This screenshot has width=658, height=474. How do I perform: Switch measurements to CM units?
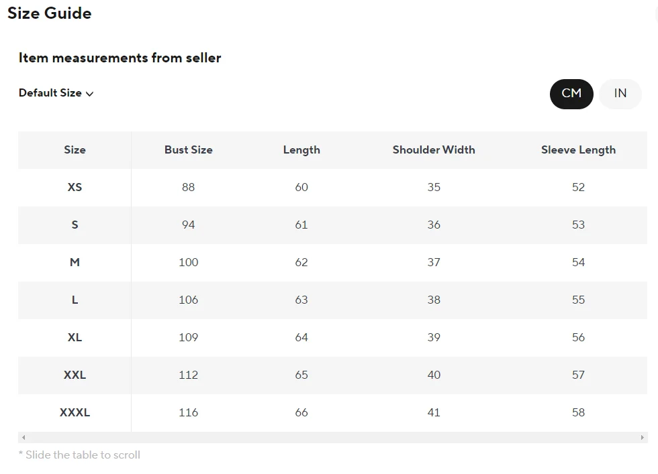tap(571, 94)
